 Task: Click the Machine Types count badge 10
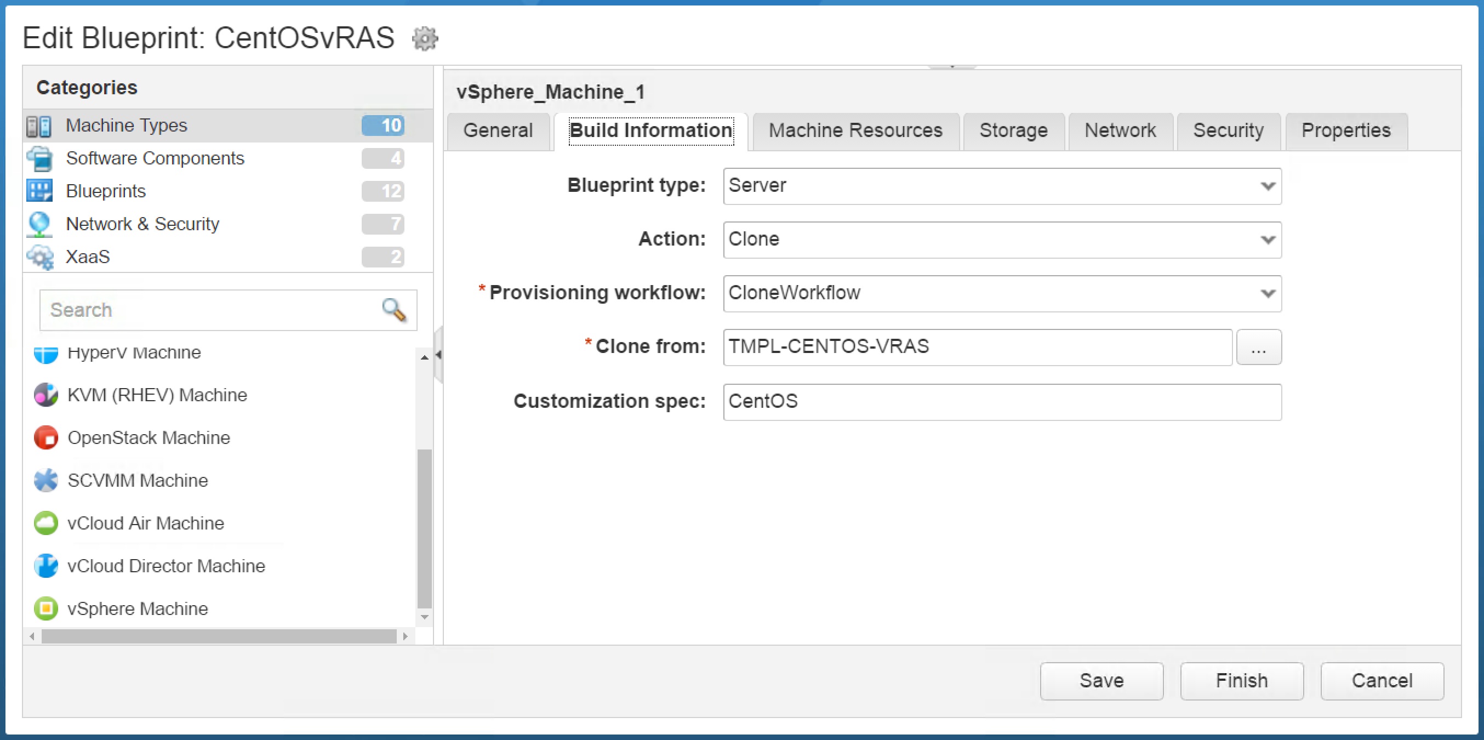pyautogui.click(x=383, y=126)
